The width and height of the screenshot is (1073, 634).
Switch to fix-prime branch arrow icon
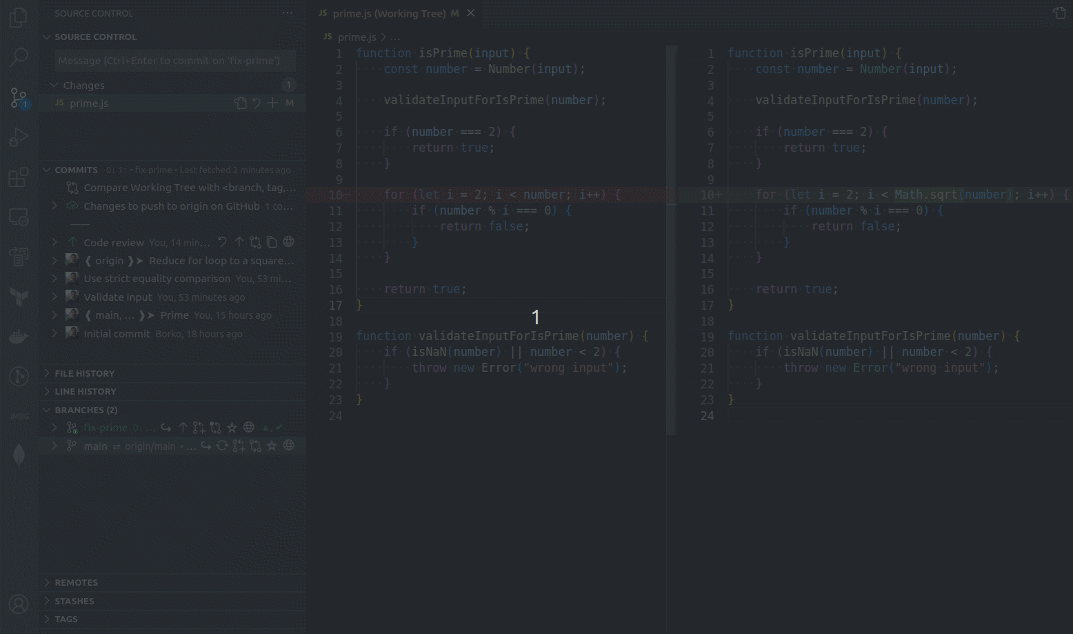(x=166, y=428)
